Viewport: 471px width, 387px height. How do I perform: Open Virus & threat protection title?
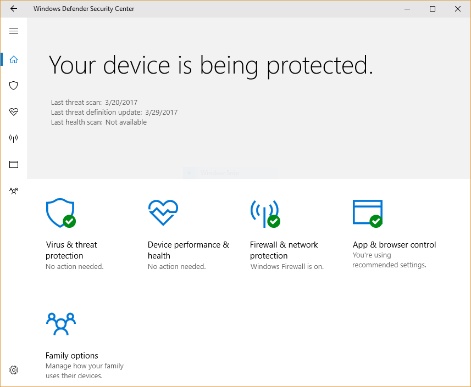[71, 250]
